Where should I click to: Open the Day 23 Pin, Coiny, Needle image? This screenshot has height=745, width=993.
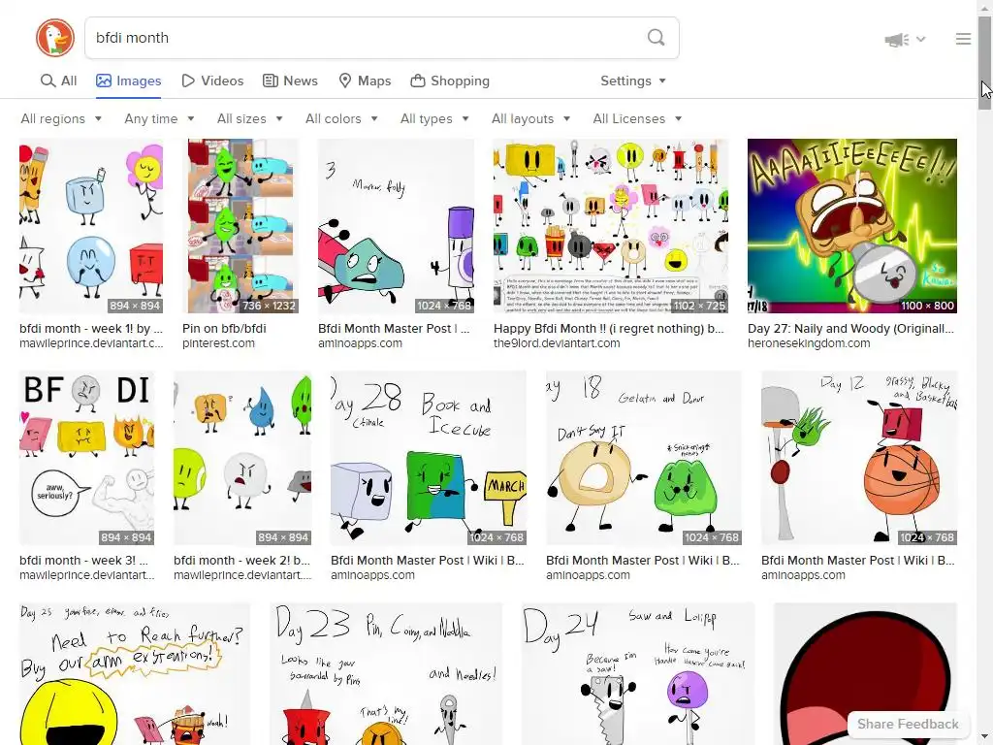pyautogui.click(x=386, y=674)
